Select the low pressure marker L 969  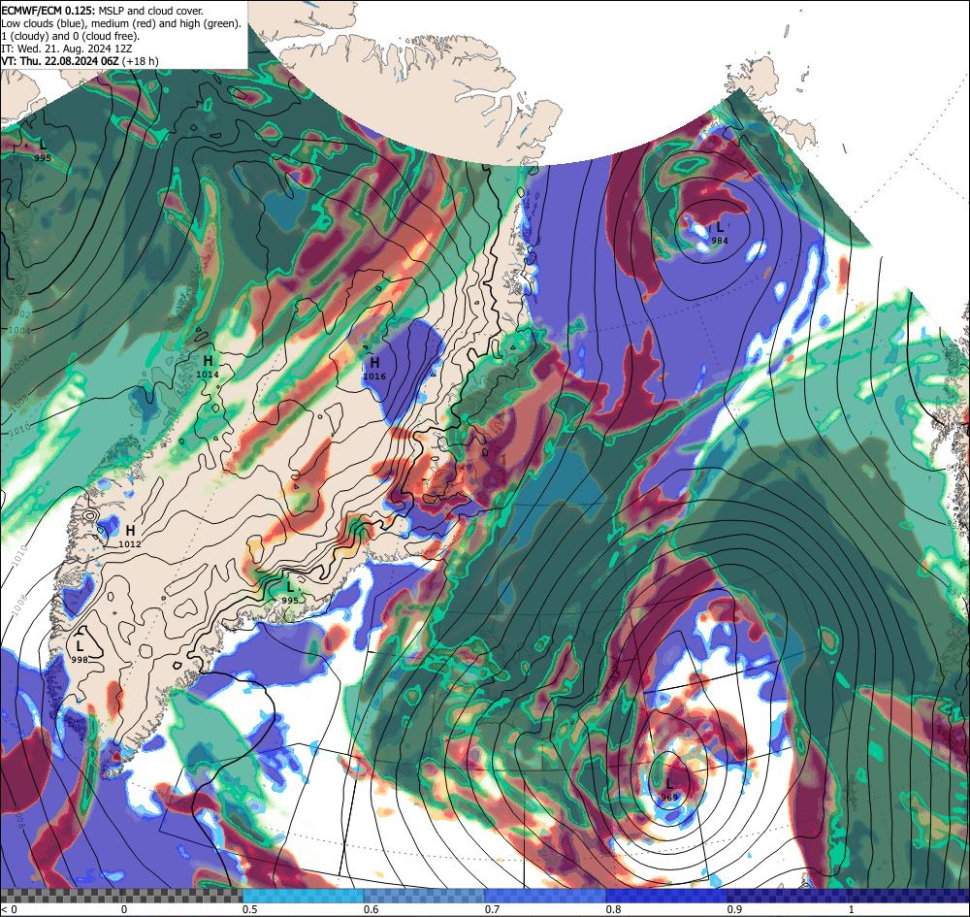668,790
